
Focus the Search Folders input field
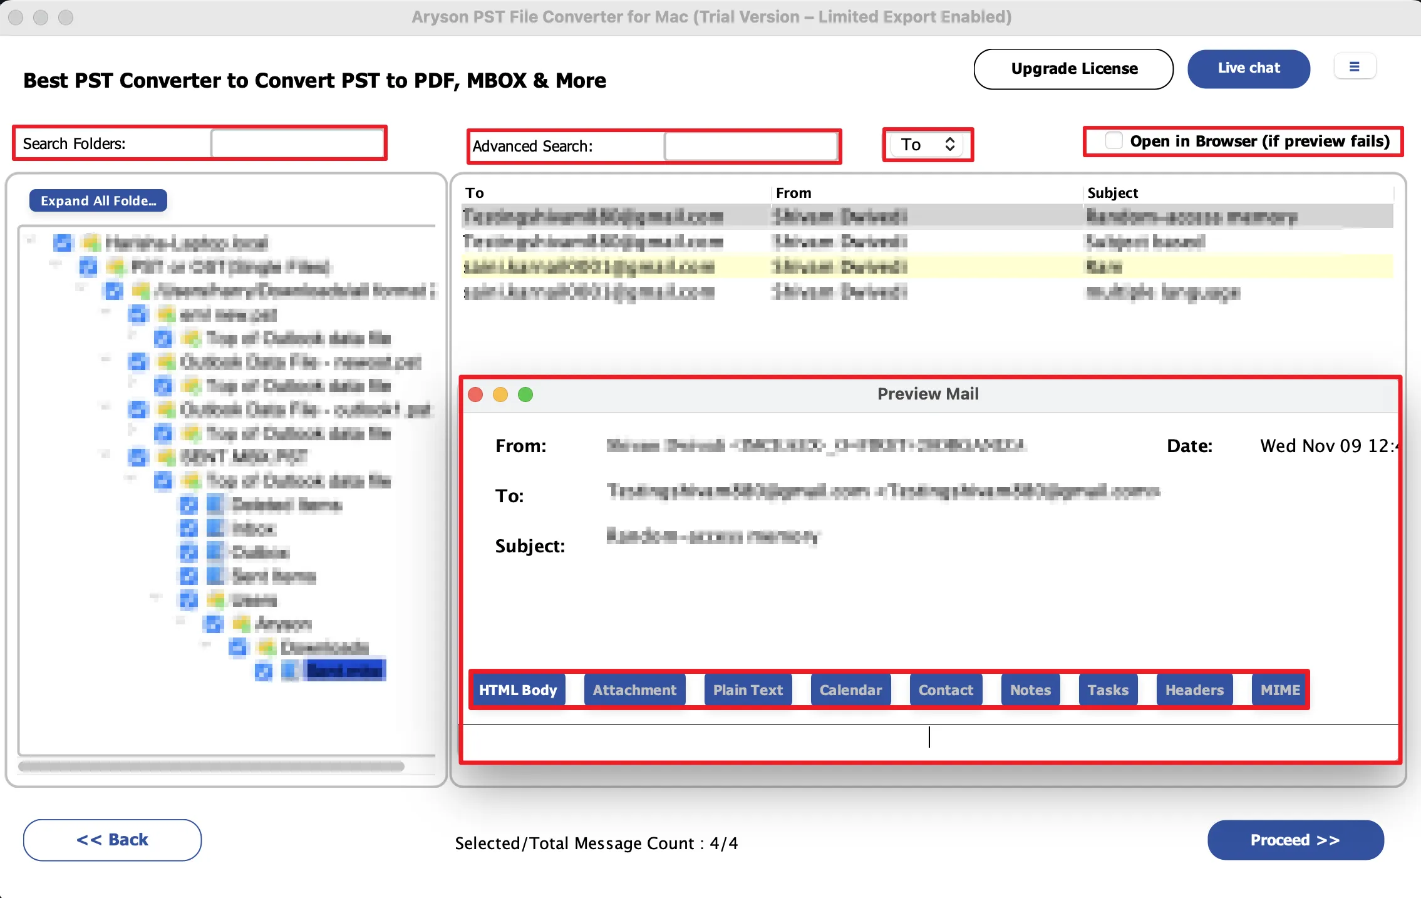pos(297,143)
